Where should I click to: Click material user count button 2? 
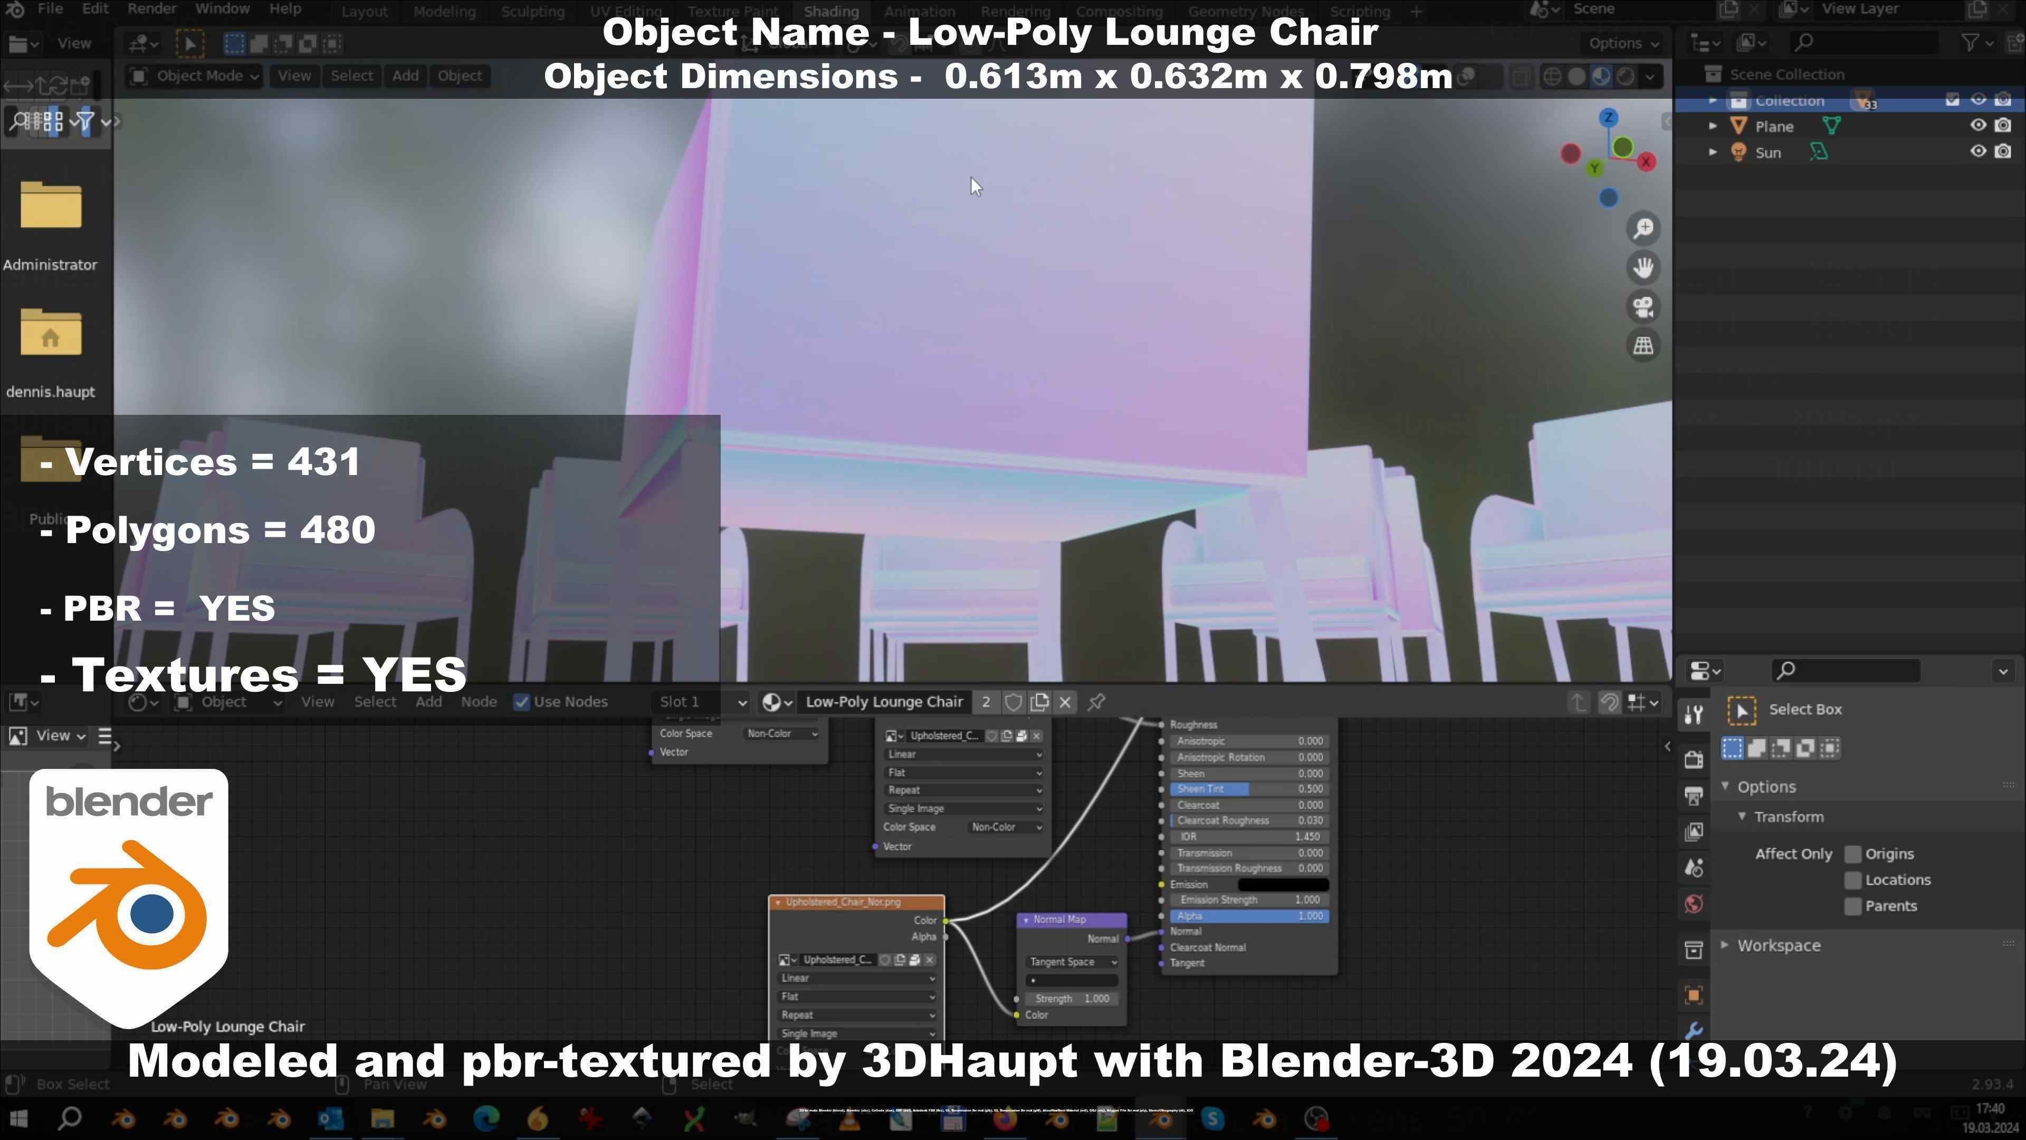click(986, 702)
